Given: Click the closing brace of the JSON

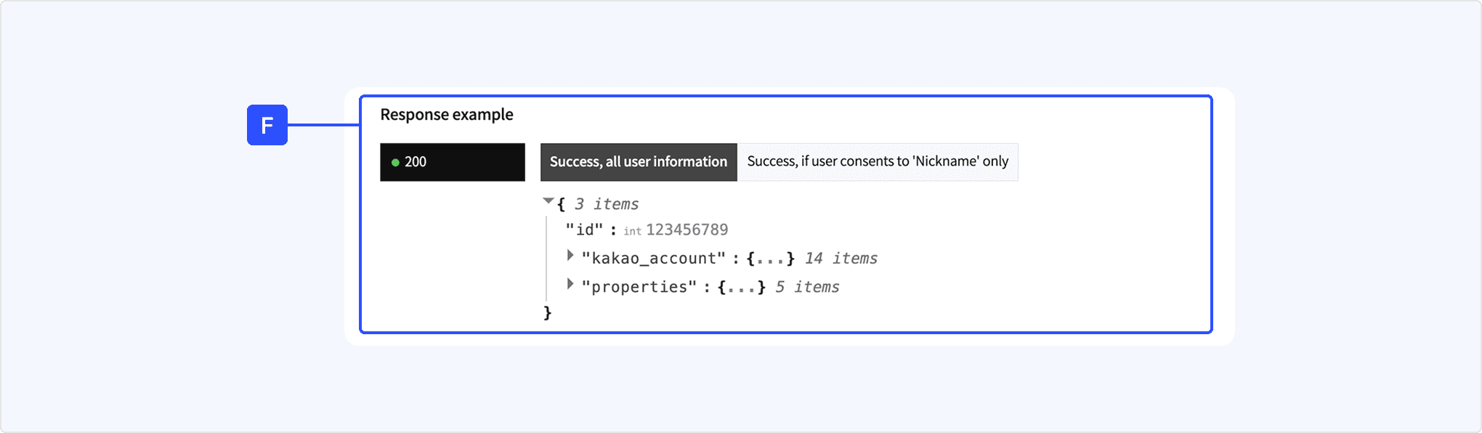Looking at the screenshot, I should tap(548, 313).
